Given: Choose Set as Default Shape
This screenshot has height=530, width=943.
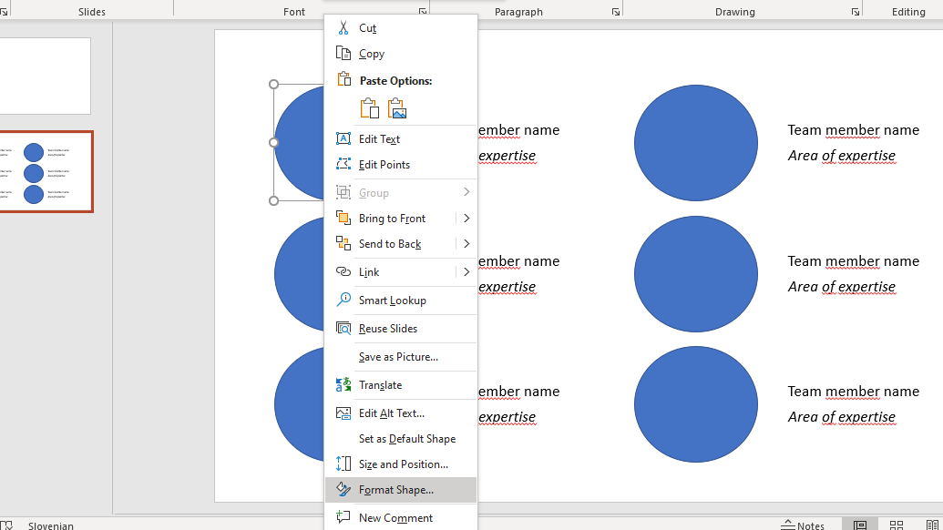Looking at the screenshot, I should 401,439.
